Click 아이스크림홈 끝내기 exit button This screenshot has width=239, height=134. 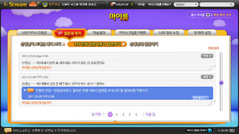click(x=199, y=130)
